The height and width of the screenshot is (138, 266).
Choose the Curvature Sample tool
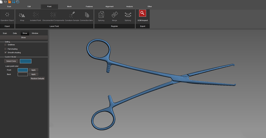72,15
